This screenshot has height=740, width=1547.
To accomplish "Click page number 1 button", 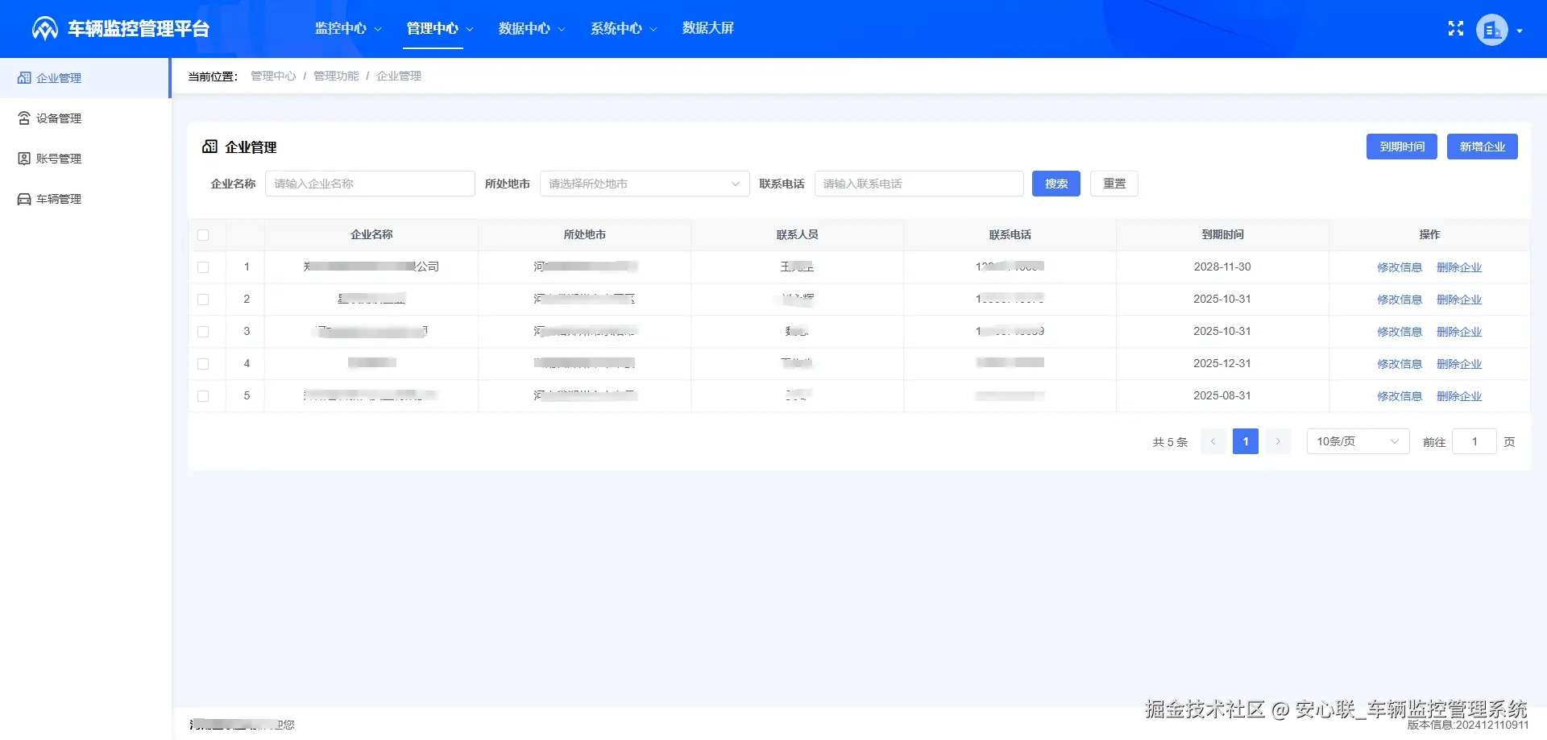I will pos(1246,441).
